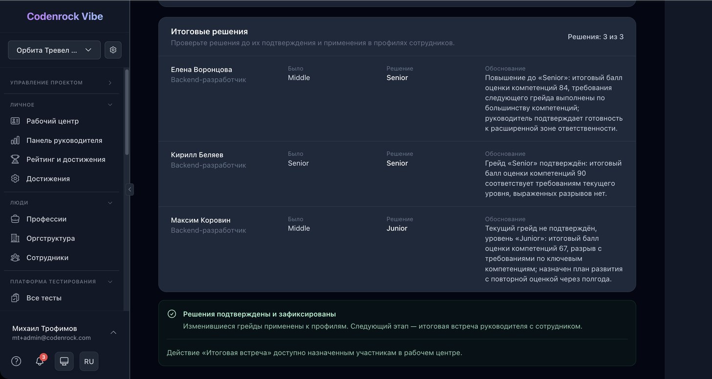Expand the Управление проектом section
The image size is (712, 379).
point(62,83)
